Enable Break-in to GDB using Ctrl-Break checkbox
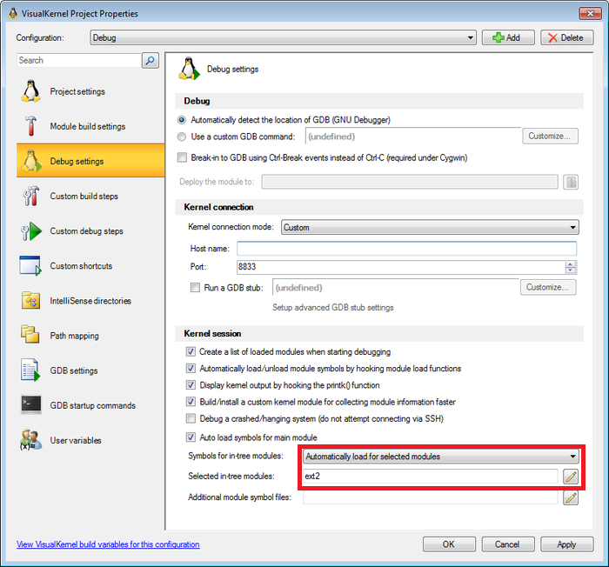This screenshot has height=567, width=609. (182, 157)
